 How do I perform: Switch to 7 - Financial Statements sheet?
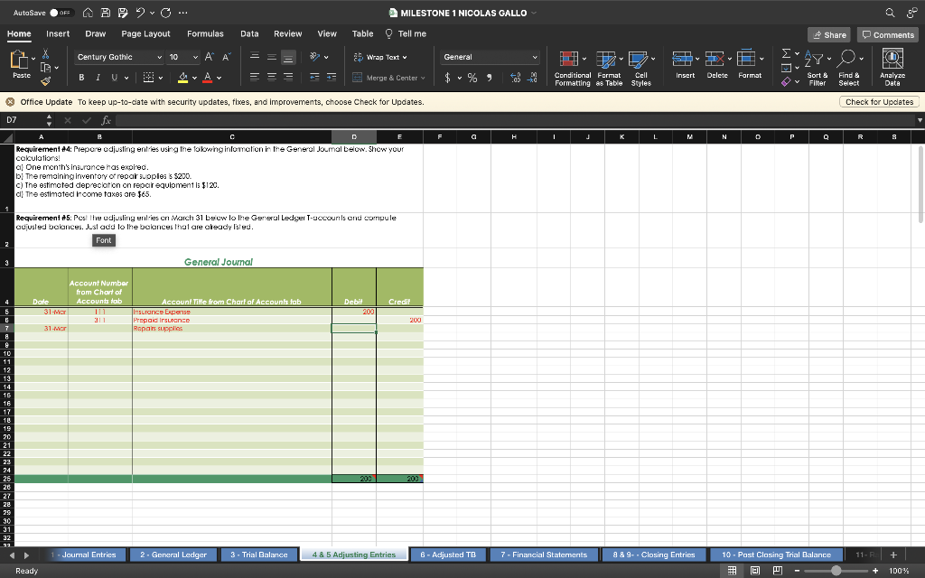(544, 555)
